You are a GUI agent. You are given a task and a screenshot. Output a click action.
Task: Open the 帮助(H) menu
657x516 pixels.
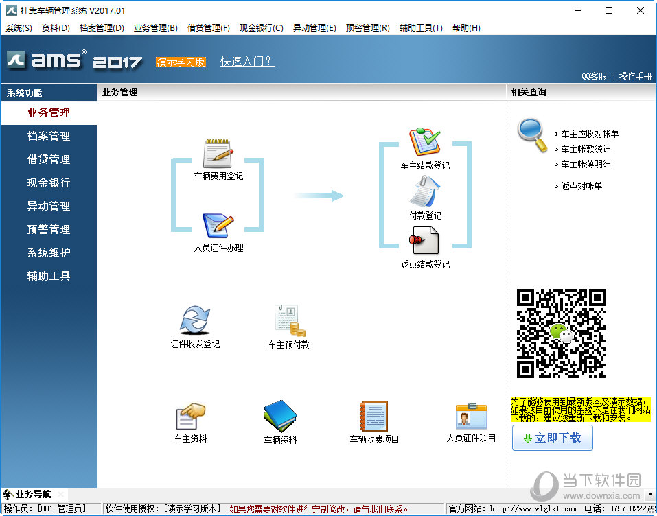tap(466, 28)
